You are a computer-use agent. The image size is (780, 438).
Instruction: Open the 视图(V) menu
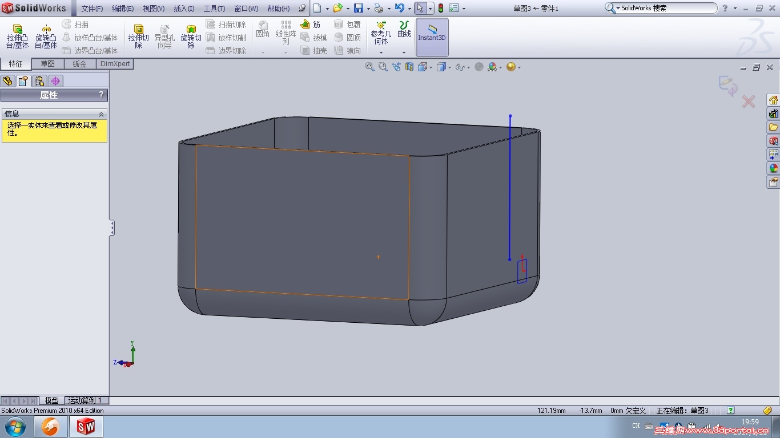pos(154,9)
